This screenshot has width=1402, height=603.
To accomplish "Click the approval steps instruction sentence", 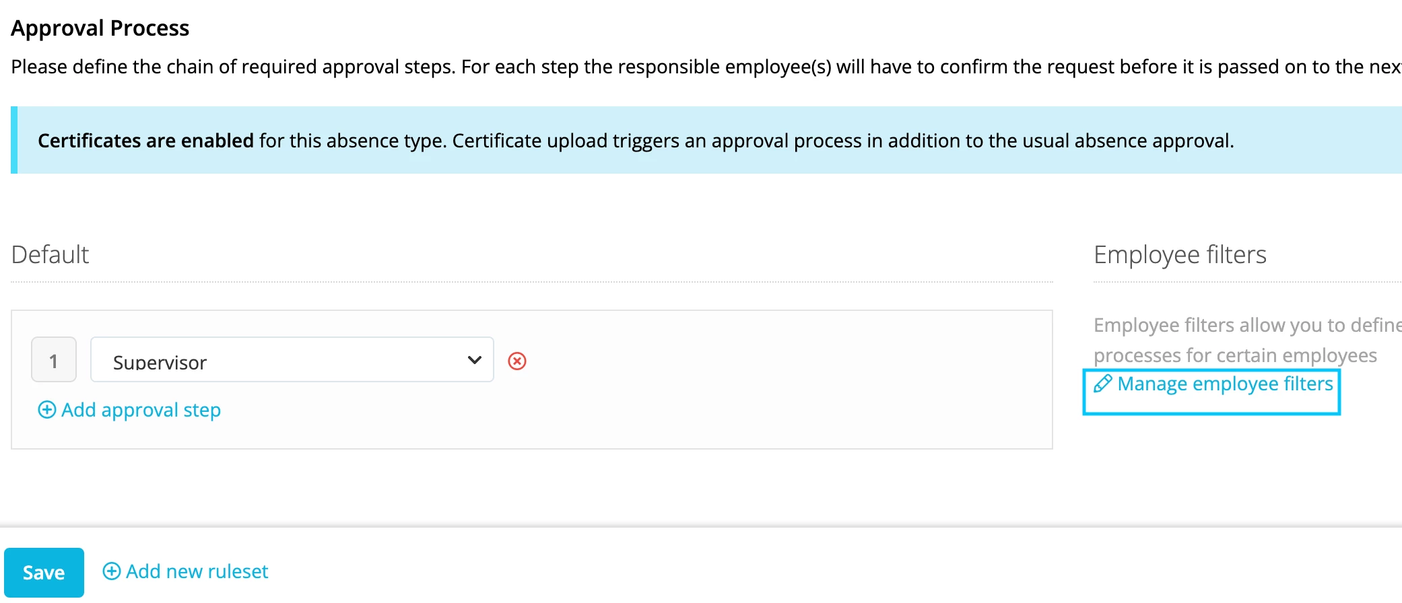I will click(x=706, y=67).
